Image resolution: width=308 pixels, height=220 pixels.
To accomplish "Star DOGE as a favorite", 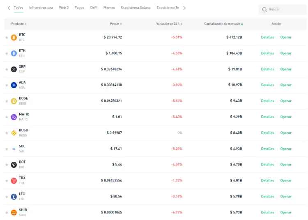I will [x=7, y=101].
